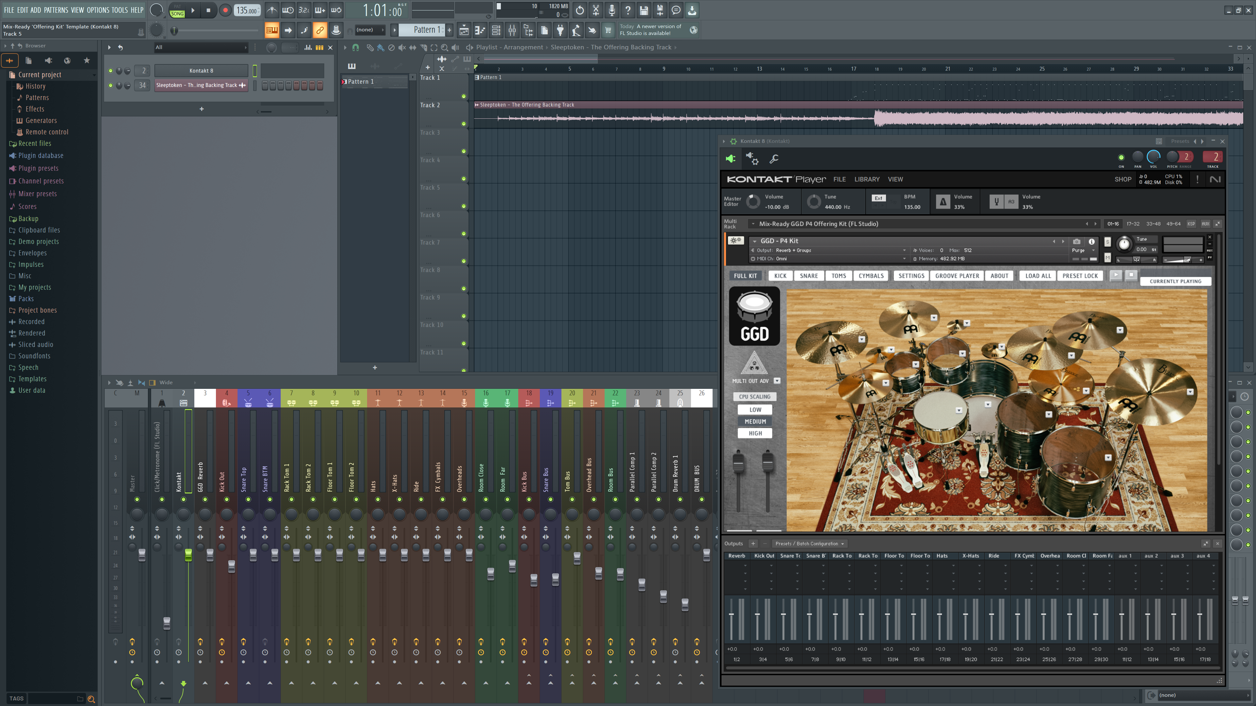1256x706 pixels.
Task: Switch playback mode from SONG to PAT
Action: tap(178, 6)
